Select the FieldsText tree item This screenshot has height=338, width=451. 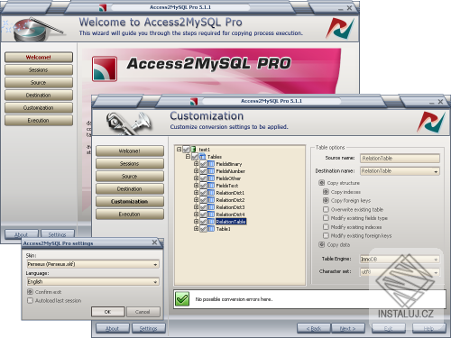point(227,186)
